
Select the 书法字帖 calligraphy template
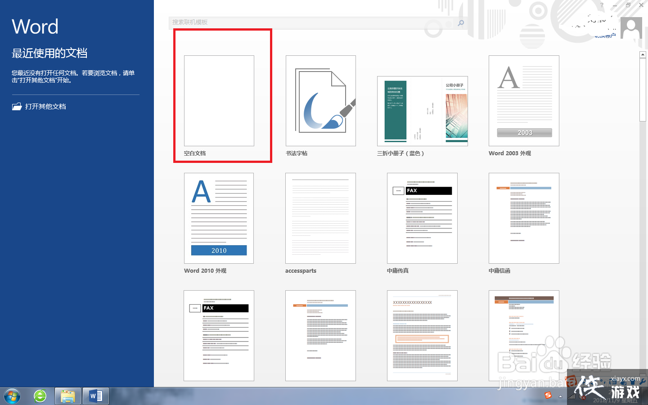[321, 101]
